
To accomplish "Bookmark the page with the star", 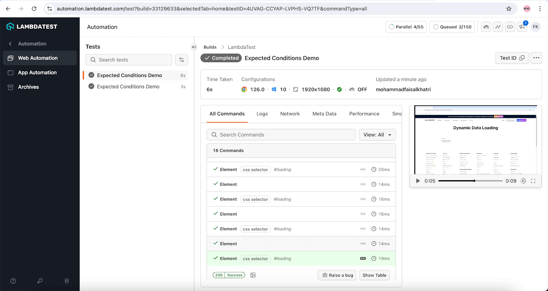I will (x=509, y=9).
